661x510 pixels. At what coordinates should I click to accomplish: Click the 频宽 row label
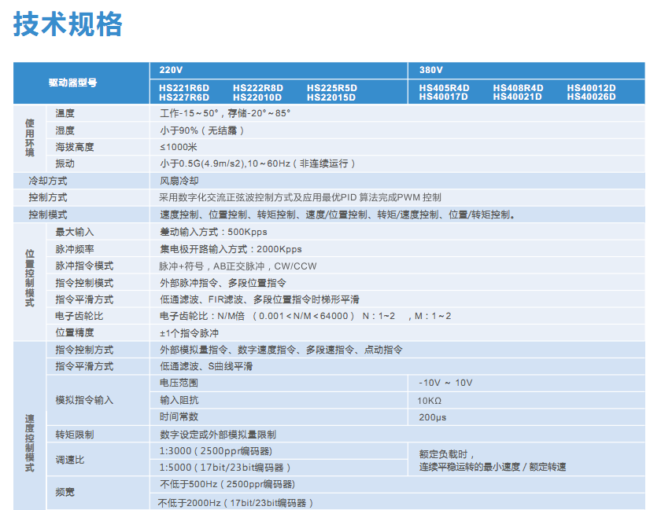point(65,493)
